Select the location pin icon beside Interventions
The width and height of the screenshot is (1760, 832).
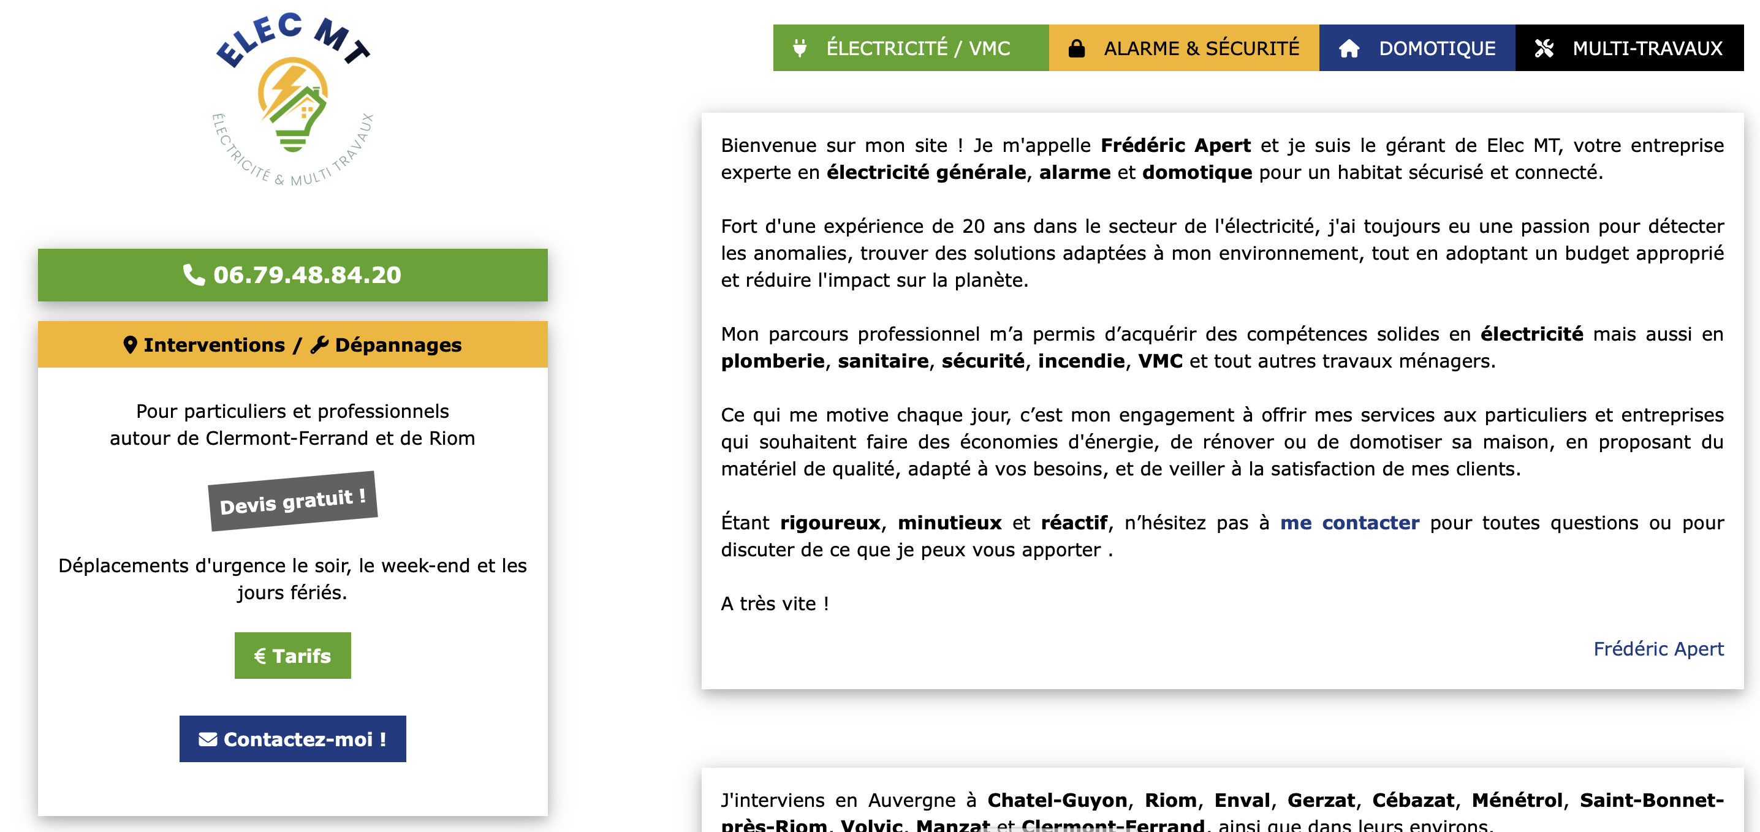[131, 345]
